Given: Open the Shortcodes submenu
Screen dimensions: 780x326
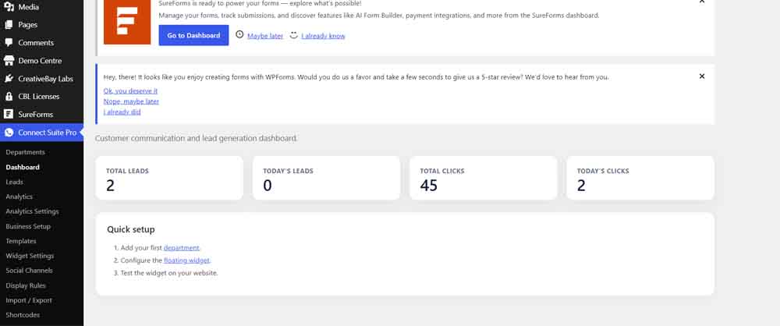Looking at the screenshot, I should point(23,315).
